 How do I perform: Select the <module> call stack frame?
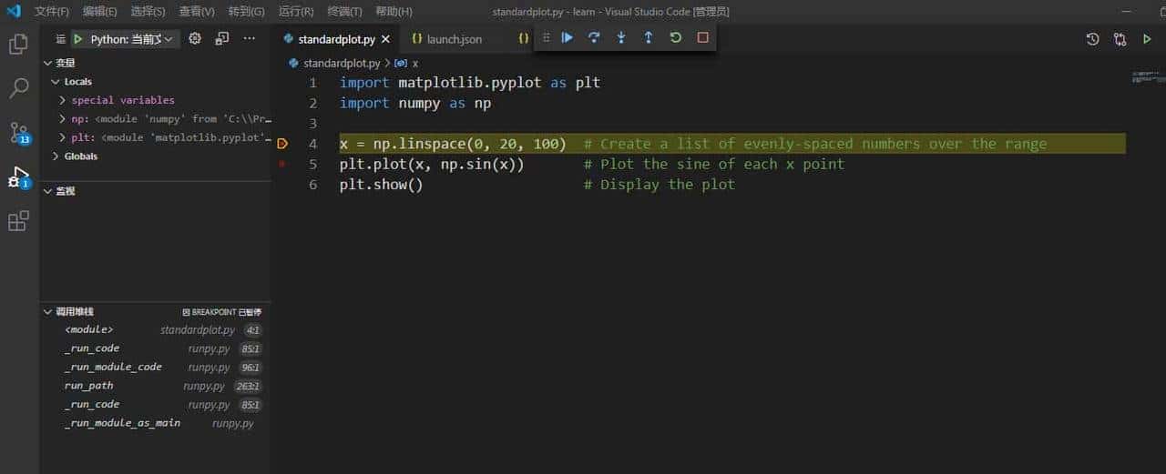click(x=155, y=330)
